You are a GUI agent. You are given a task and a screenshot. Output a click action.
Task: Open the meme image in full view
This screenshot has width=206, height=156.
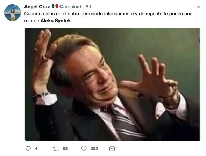pos(113,84)
